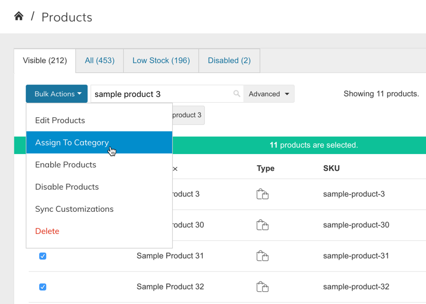Click the search magnifier icon
This screenshot has height=304, width=426.
point(236,94)
